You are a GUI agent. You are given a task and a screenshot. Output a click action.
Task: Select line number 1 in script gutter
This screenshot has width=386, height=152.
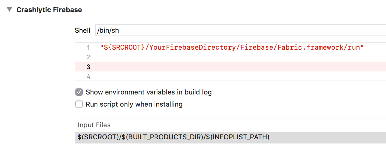click(88, 48)
